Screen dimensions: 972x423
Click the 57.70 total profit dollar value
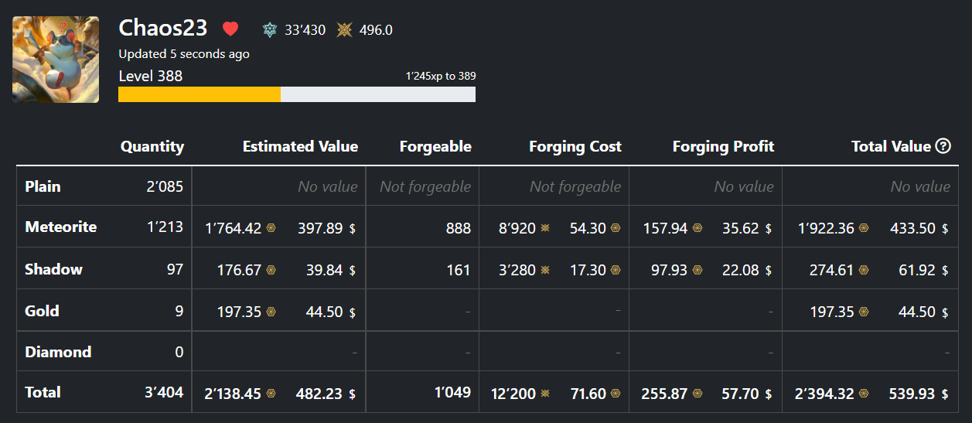click(742, 394)
